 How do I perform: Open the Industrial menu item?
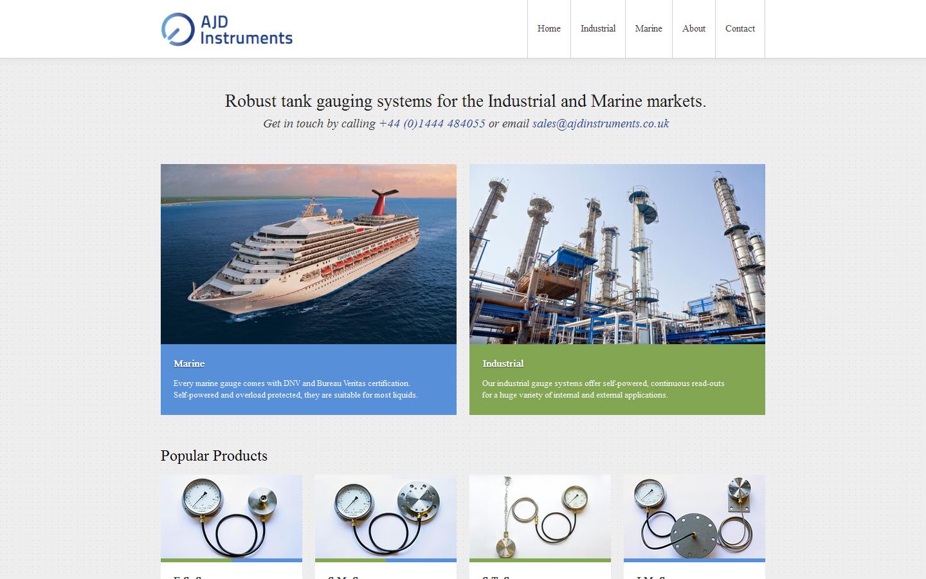[597, 28]
